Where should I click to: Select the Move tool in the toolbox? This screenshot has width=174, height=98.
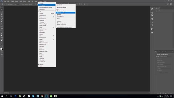(x=2, y=10)
